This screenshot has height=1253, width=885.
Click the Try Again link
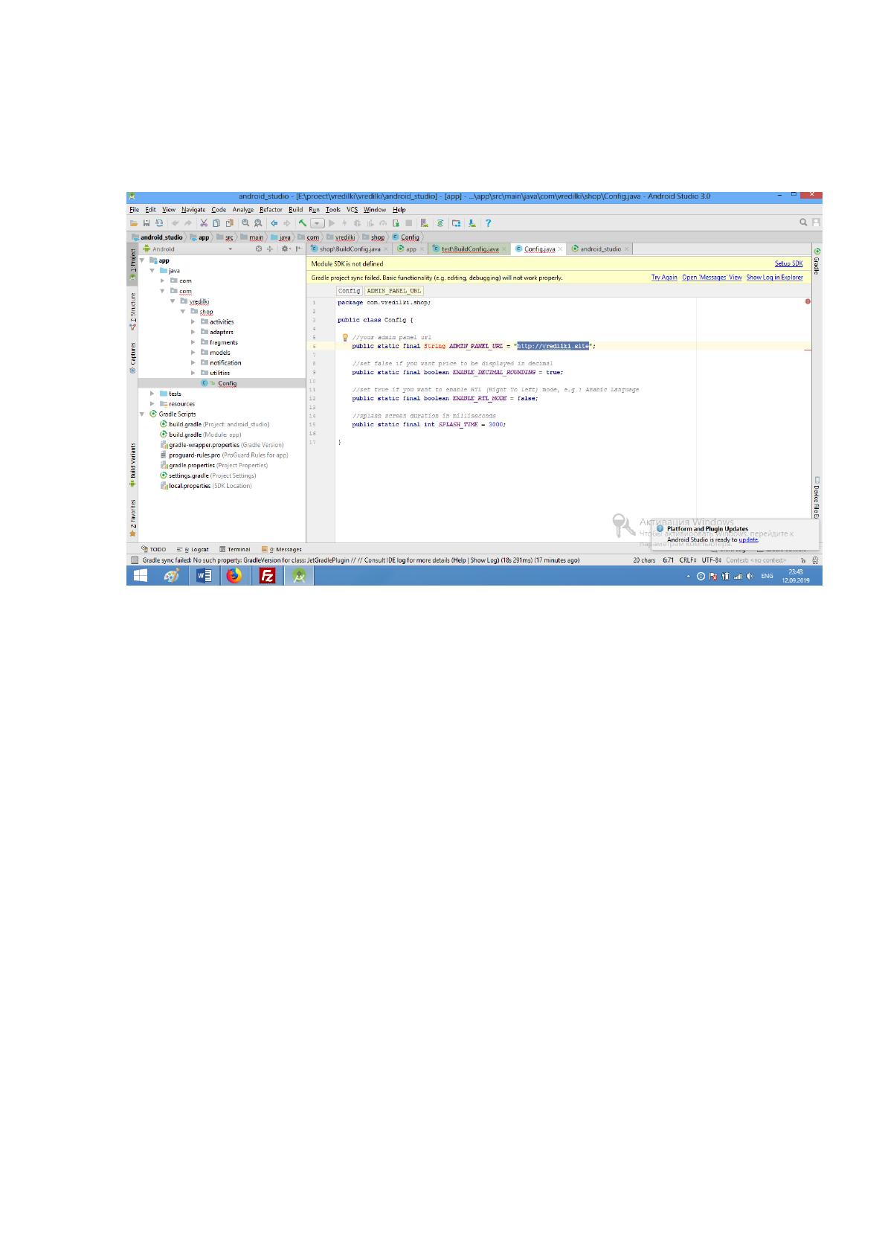point(664,278)
